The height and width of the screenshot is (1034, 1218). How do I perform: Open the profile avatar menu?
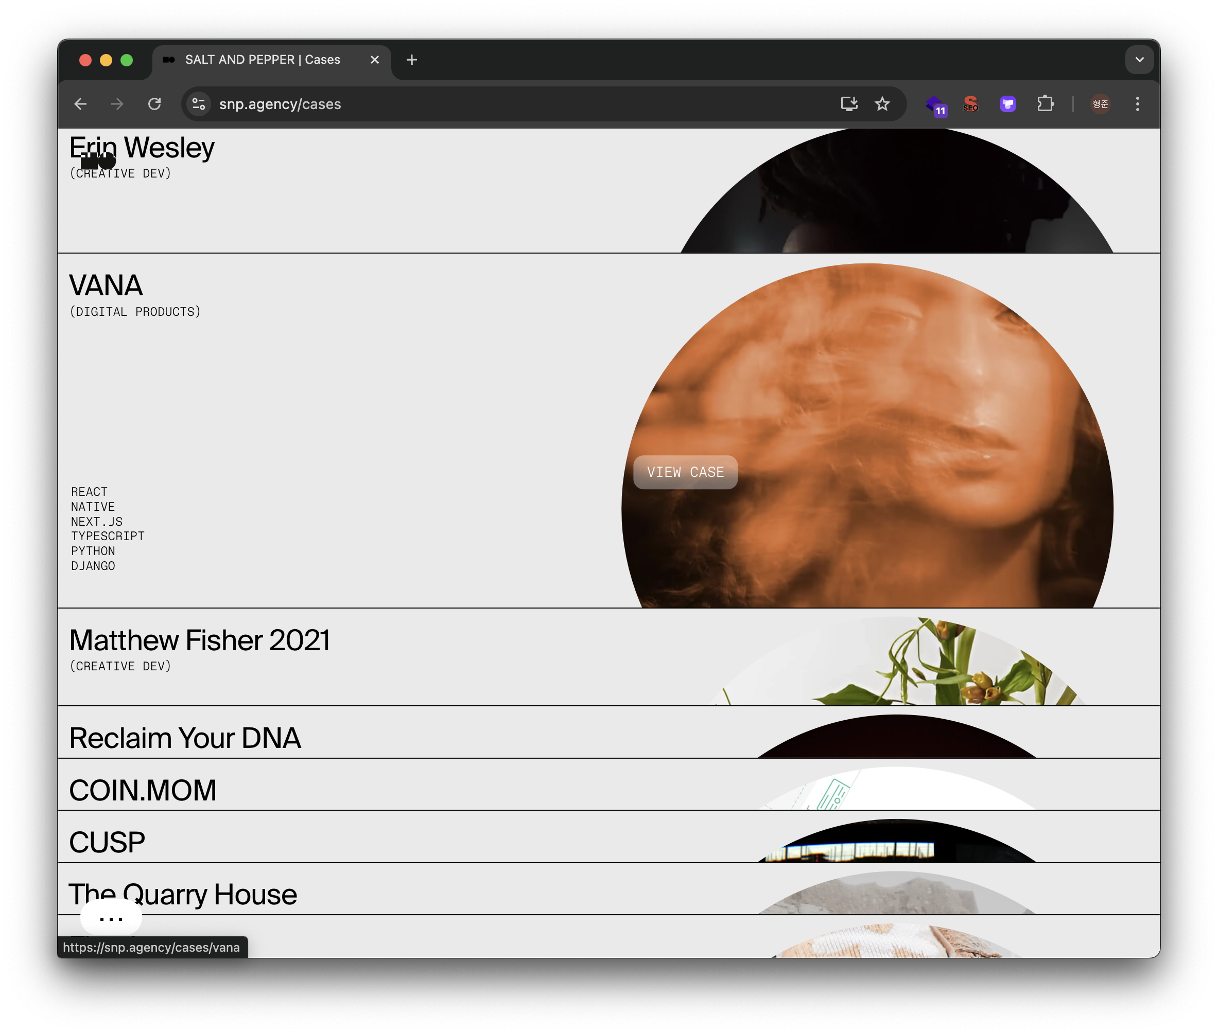pyautogui.click(x=1100, y=104)
